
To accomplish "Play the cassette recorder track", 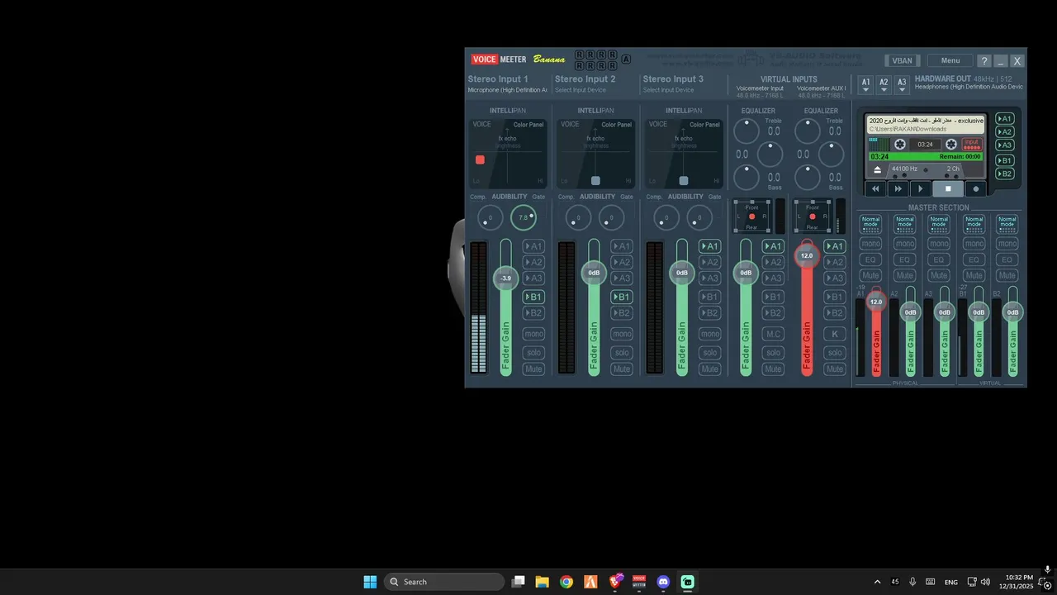I will pyautogui.click(x=921, y=188).
